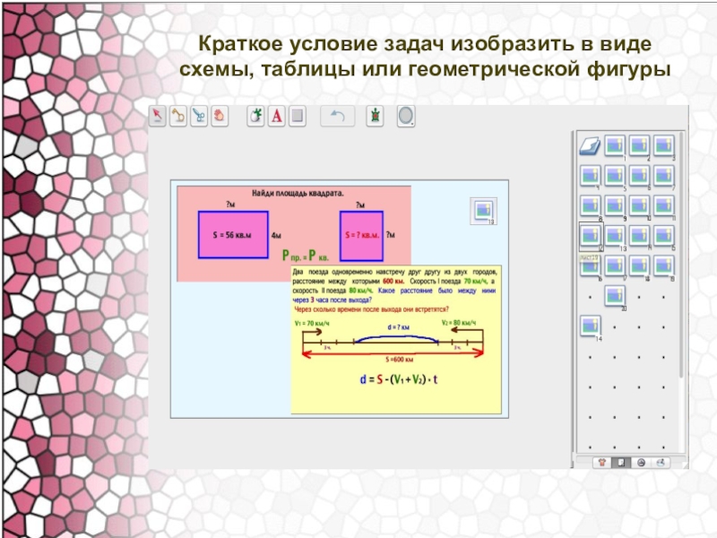Open sheet thumbnail 17 in side panel
The image size is (717, 538).
click(615, 266)
